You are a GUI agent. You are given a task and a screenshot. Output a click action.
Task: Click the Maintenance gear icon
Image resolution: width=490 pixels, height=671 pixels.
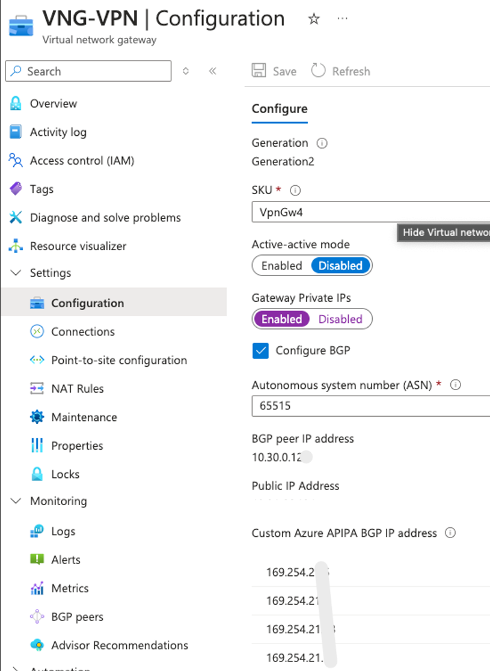37,417
